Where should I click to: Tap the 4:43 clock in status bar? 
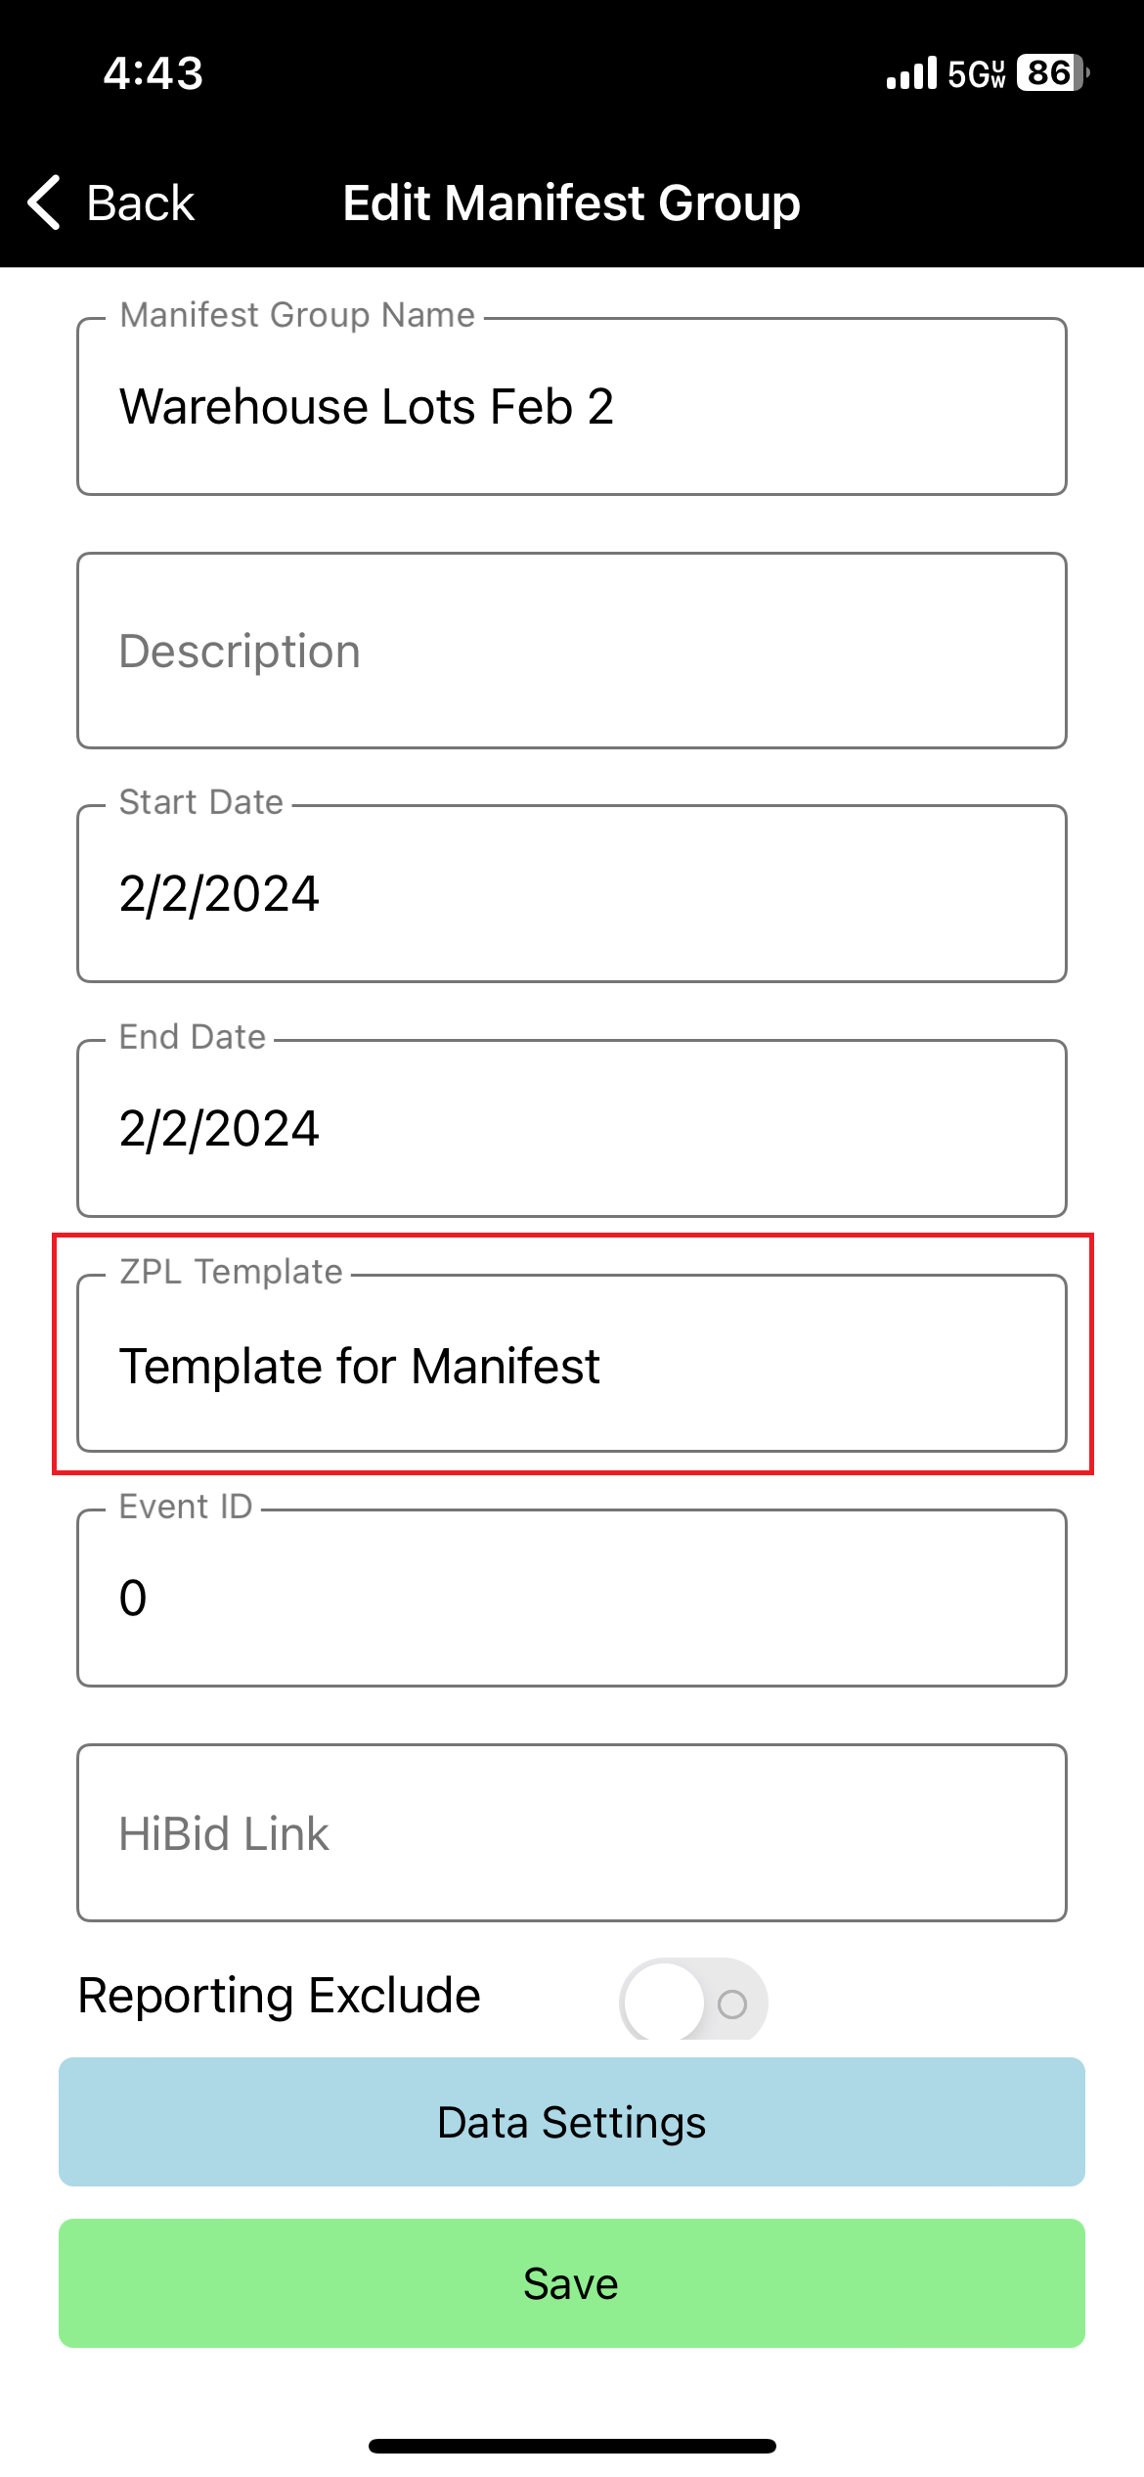[154, 73]
